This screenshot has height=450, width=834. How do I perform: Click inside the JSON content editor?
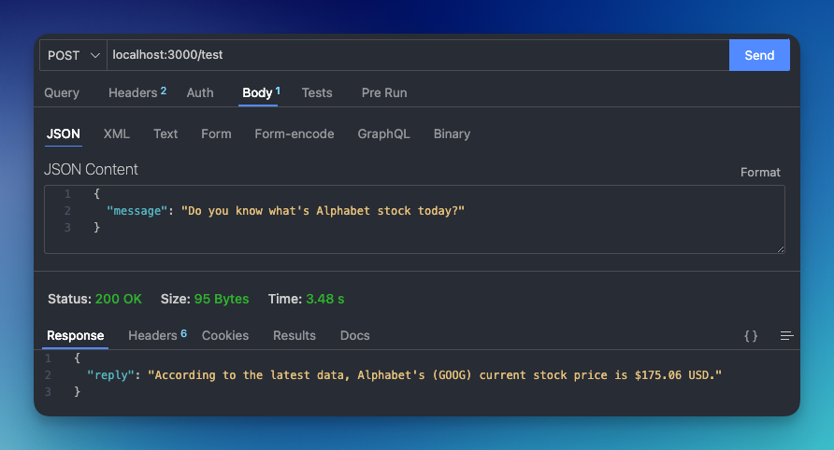tap(414, 218)
